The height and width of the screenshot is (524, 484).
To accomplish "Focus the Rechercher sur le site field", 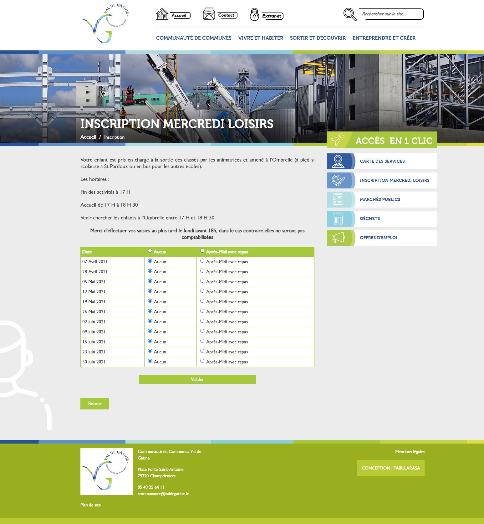I will [391, 14].
